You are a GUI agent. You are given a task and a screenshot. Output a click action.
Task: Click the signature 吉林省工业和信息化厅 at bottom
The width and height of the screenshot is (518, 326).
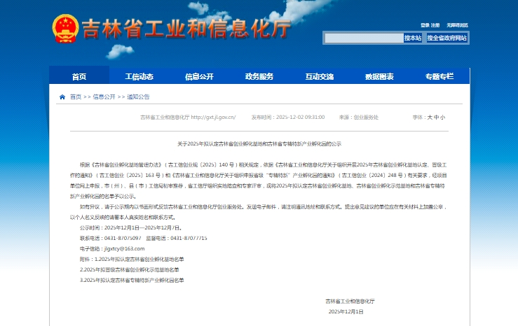(x=350, y=302)
